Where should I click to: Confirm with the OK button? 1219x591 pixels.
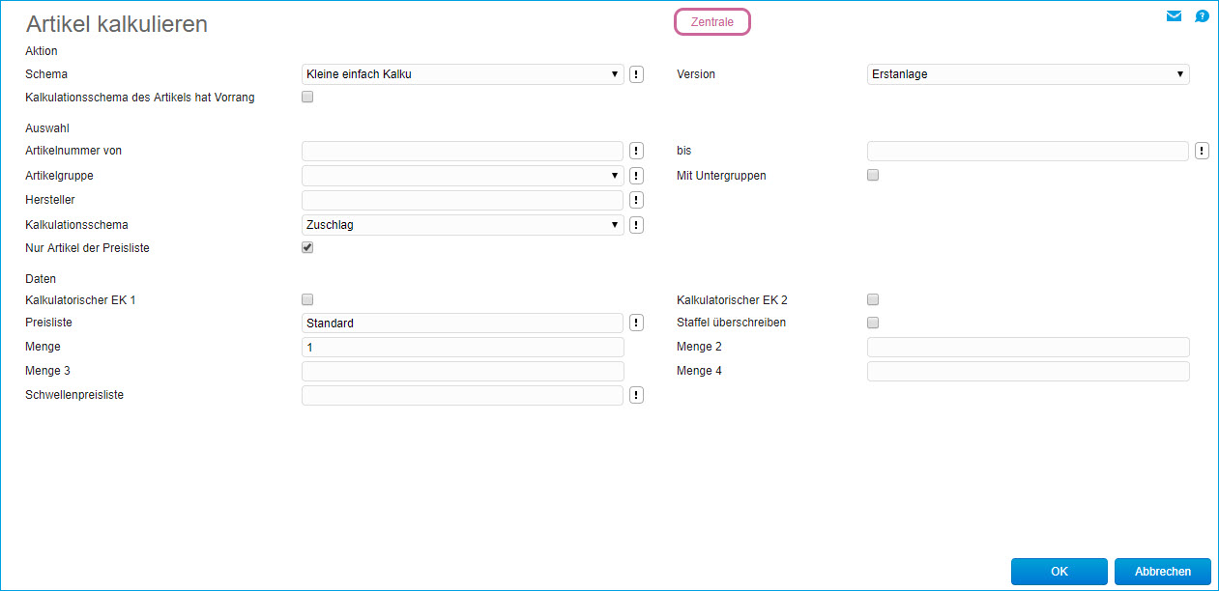pyautogui.click(x=1059, y=572)
